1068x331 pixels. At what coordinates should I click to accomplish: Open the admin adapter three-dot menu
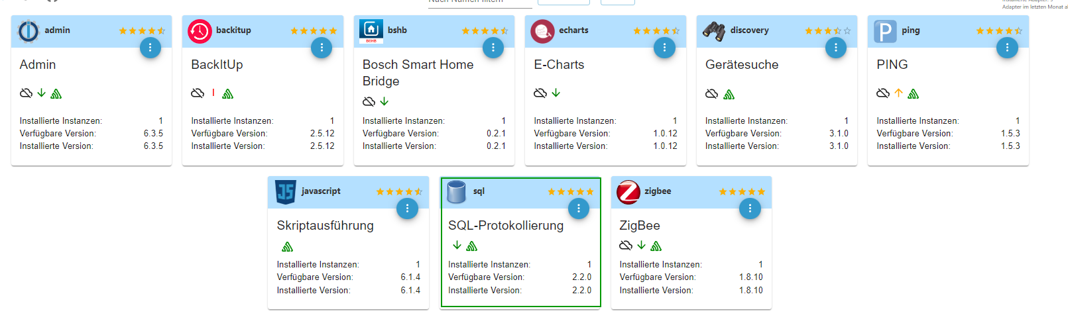(x=150, y=48)
